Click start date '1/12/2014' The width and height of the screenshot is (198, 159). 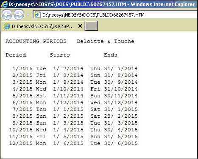[68, 102]
